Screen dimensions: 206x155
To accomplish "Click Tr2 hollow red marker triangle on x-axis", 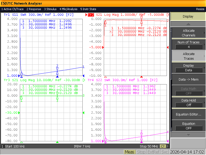I will coord(105,76).
